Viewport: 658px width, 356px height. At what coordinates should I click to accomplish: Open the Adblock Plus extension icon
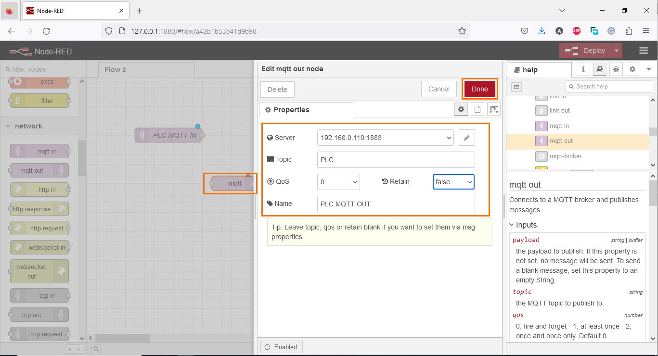pos(577,31)
